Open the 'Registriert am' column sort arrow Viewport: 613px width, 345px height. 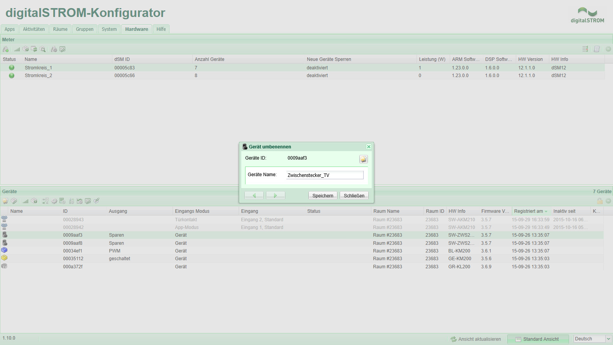point(546,212)
